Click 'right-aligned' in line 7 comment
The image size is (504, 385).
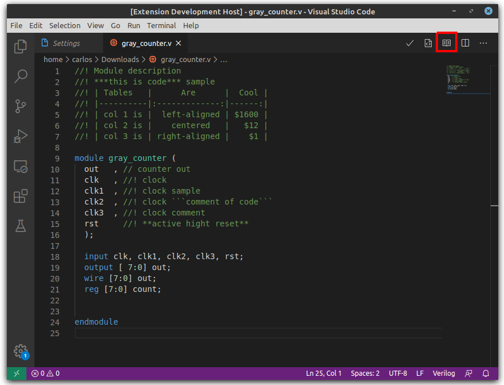(188, 136)
